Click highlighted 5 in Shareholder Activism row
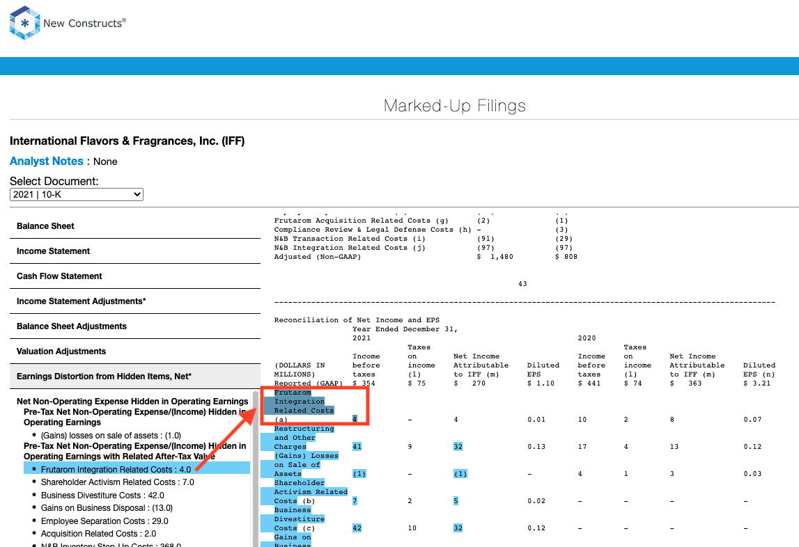799x547 pixels. (x=456, y=501)
